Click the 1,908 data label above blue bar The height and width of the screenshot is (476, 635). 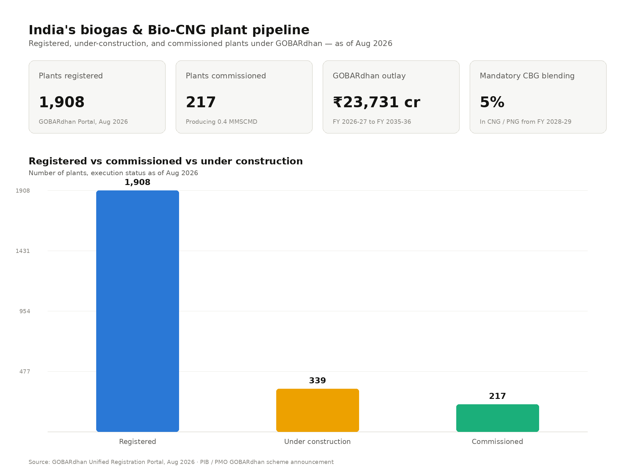coord(137,182)
